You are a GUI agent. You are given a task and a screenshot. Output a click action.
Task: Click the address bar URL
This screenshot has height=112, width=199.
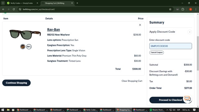tap(39, 9)
